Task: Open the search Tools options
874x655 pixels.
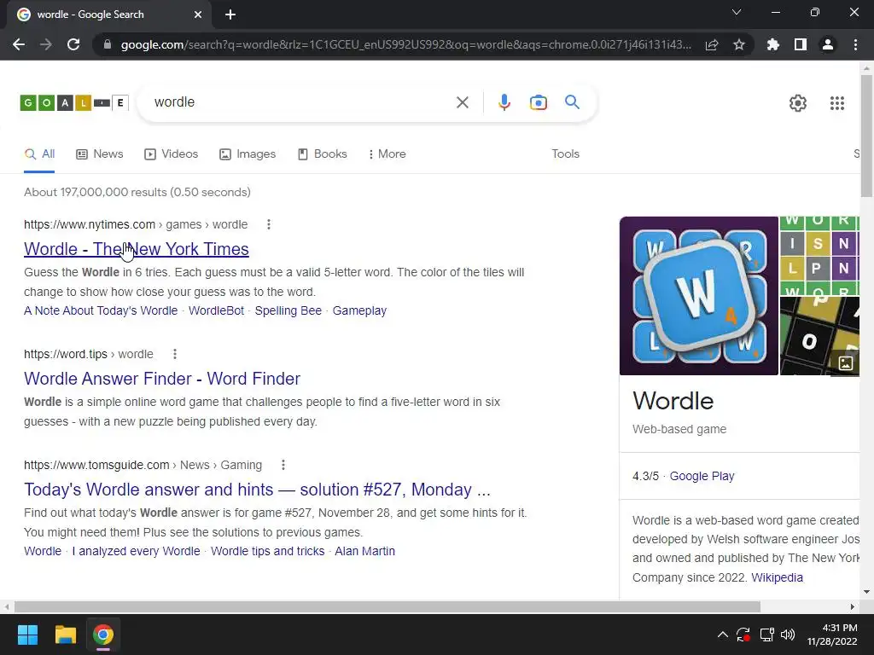Action: (x=565, y=154)
